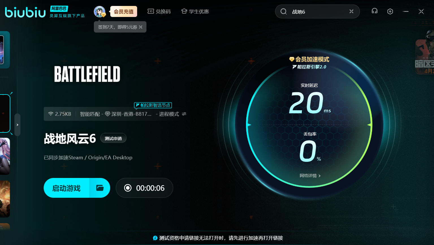Viewport: 434px width, 245px height.
Task: Open 会员充值 membership recharge
Action: [x=124, y=12]
